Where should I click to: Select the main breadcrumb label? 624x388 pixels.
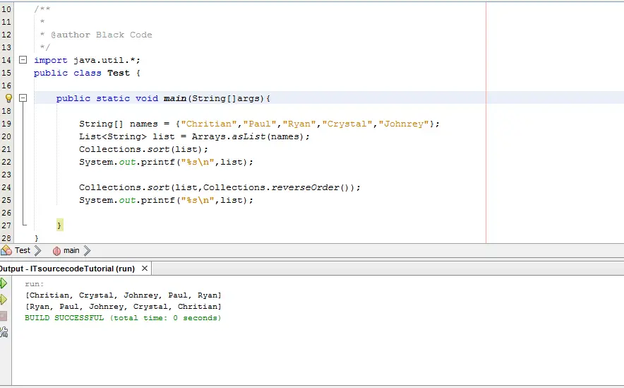(x=71, y=251)
